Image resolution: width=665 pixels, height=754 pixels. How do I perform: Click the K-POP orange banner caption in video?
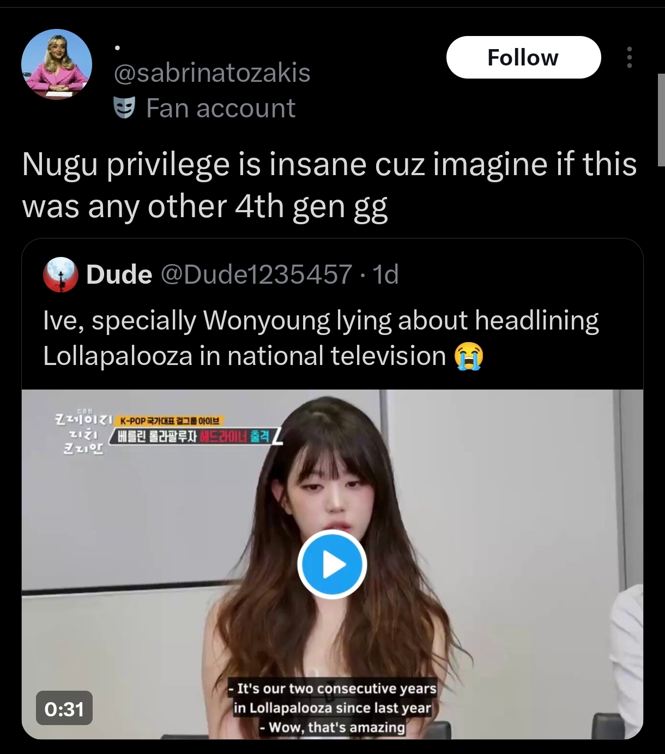(169, 421)
